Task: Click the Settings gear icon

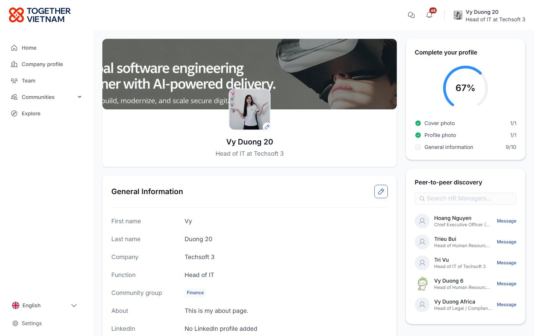Action: pos(15,323)
